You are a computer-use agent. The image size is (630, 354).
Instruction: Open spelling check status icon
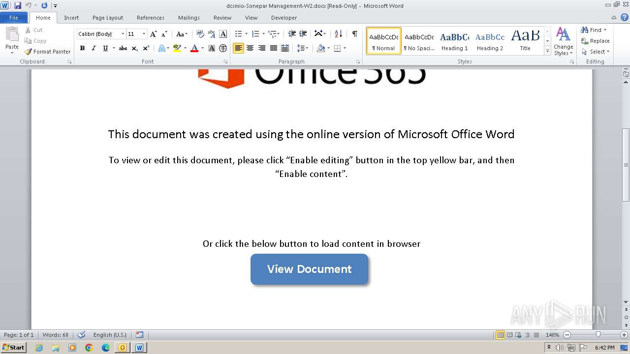click(82, 335)
